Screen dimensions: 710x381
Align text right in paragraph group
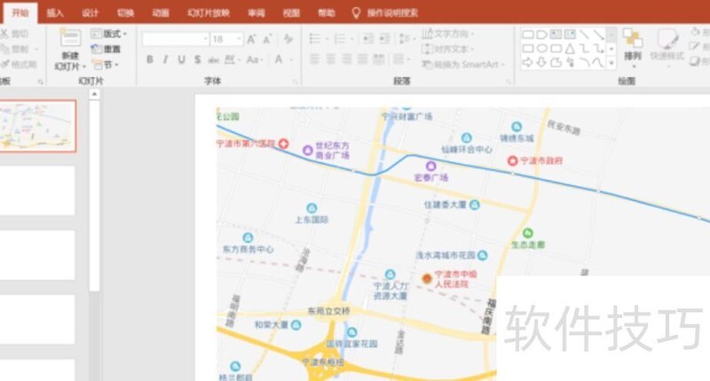point(347,59)
